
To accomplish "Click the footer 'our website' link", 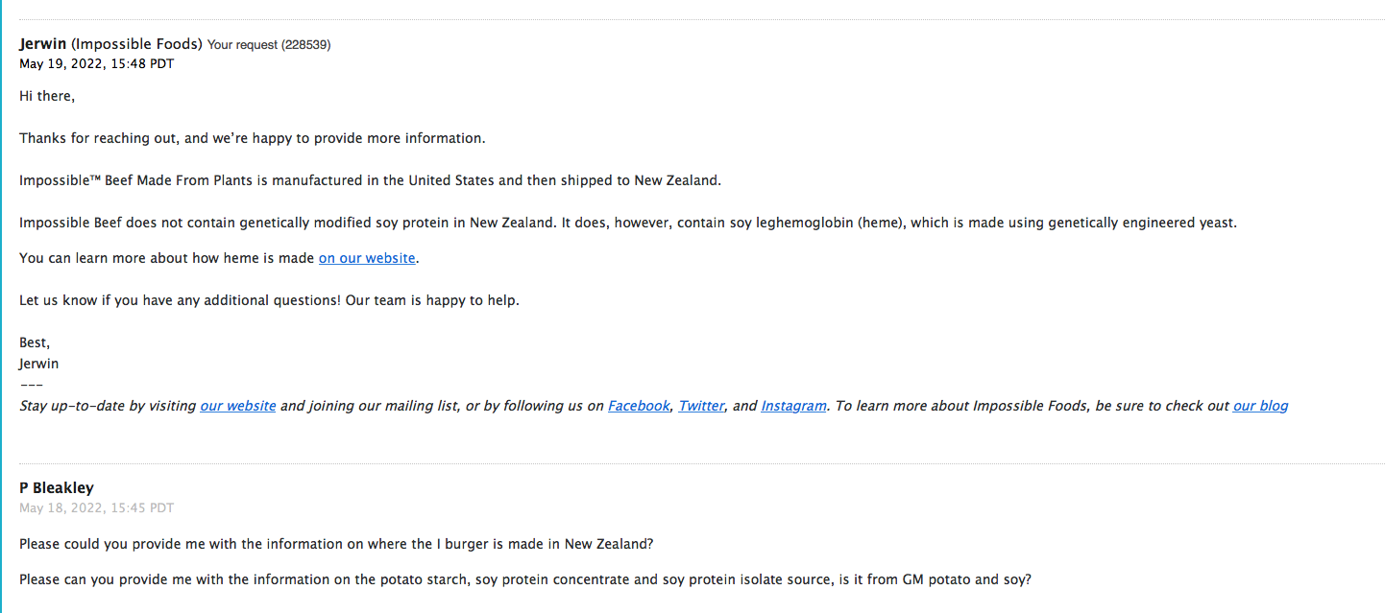I will (238, 406).
